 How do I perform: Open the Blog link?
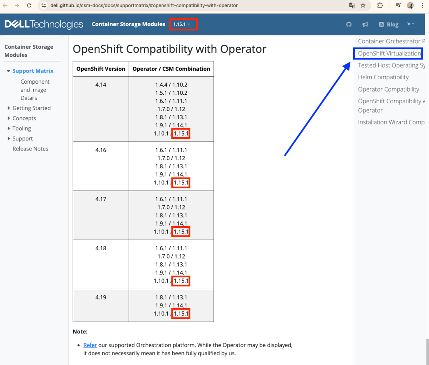pyautogui.click(x=389, y=24)
